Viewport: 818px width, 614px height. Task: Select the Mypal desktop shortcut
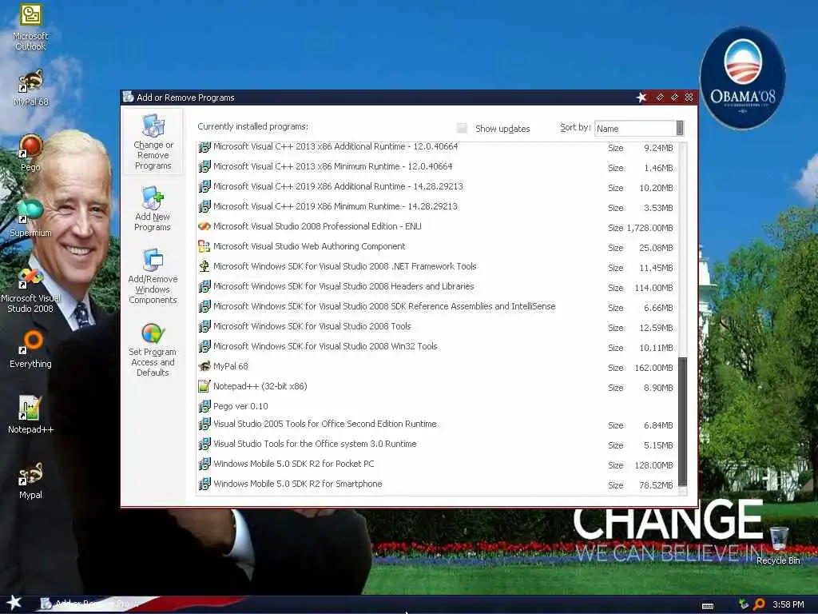coord(30,480)
